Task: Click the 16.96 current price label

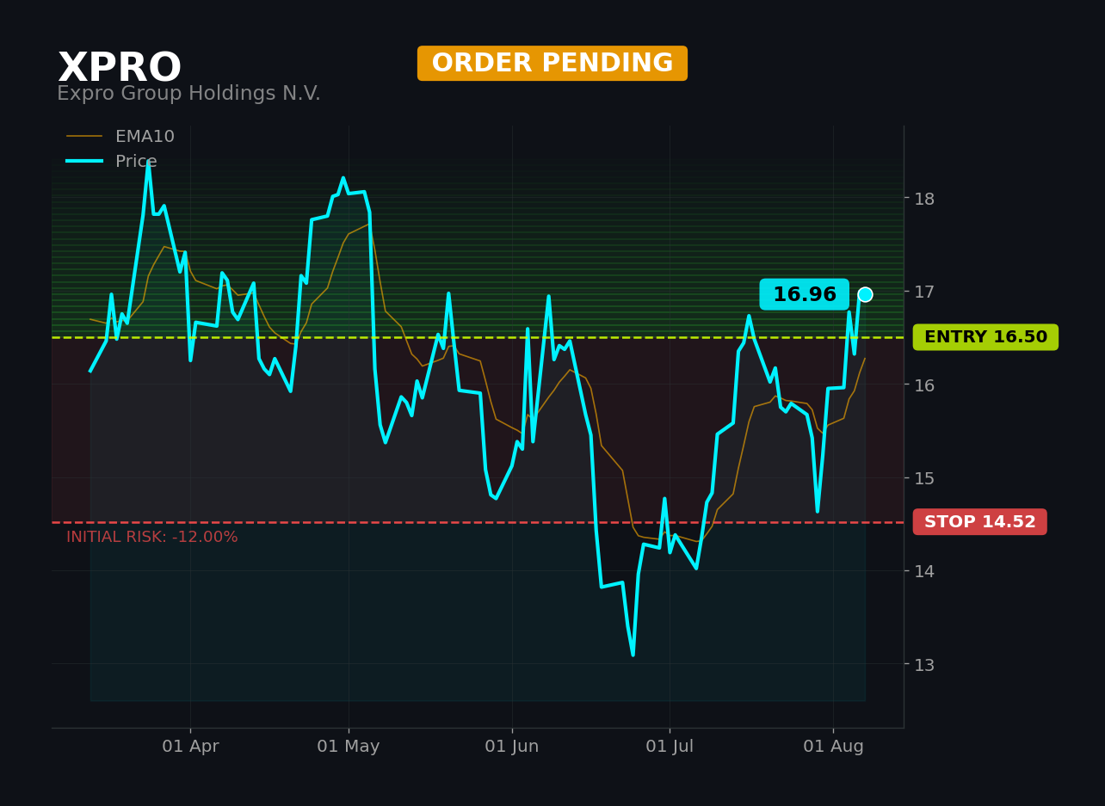Action: point(805,294)
